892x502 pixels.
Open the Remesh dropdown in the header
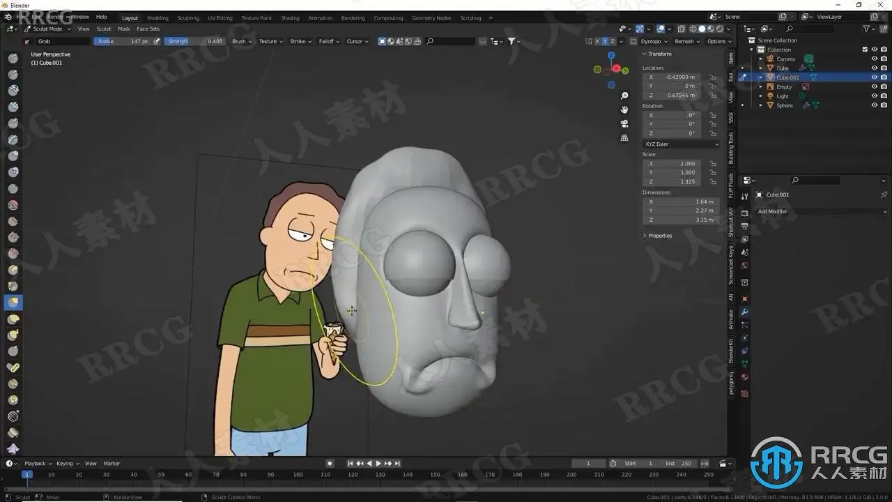tap(686, 41)
